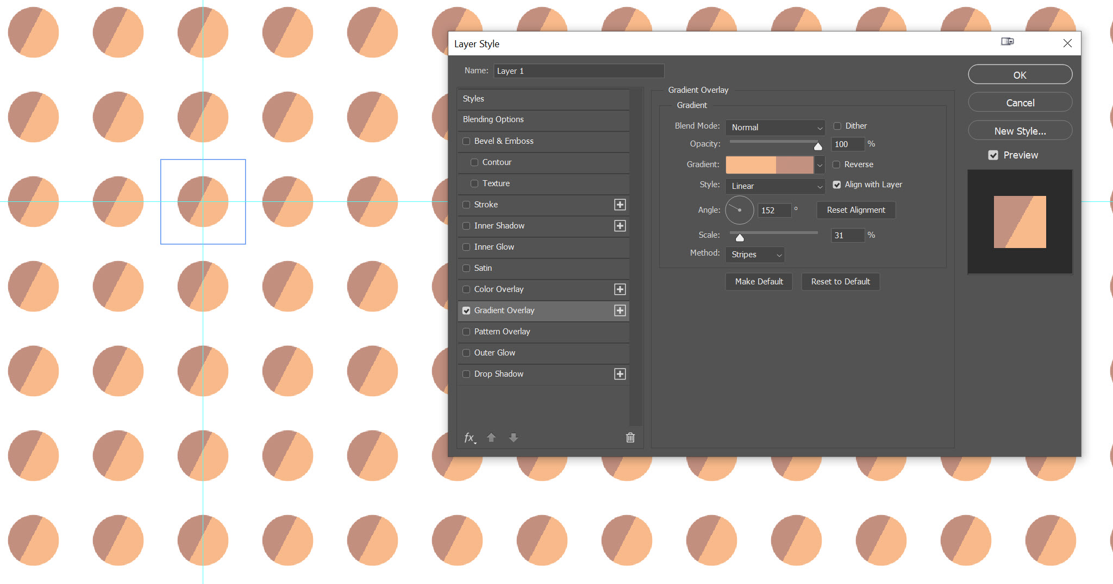Viewport: 1113px width, 584px height.
Task: Click the Make Default button
Action: point(759,282)
